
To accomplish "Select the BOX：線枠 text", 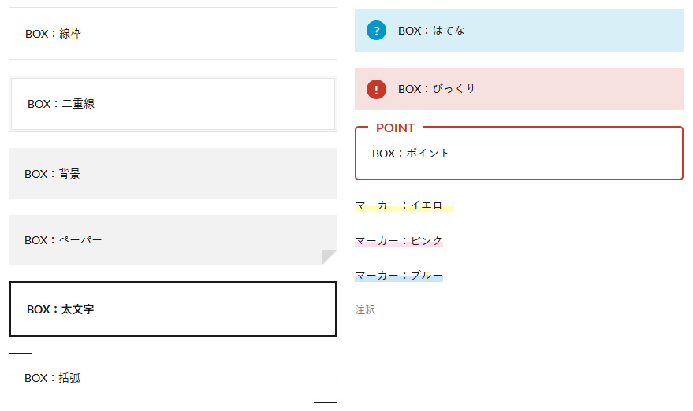I will click(53, 34).
